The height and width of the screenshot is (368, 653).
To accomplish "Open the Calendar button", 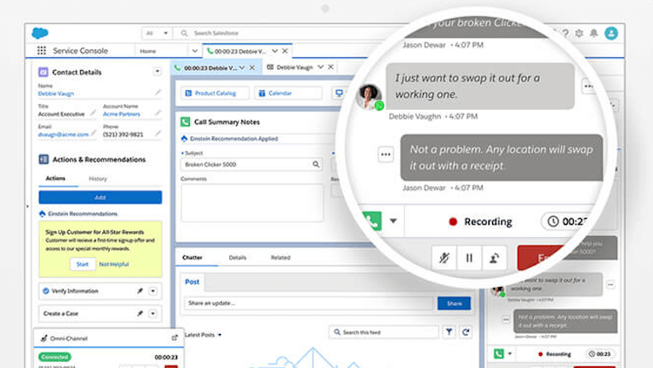I will (x=288, y=93).
